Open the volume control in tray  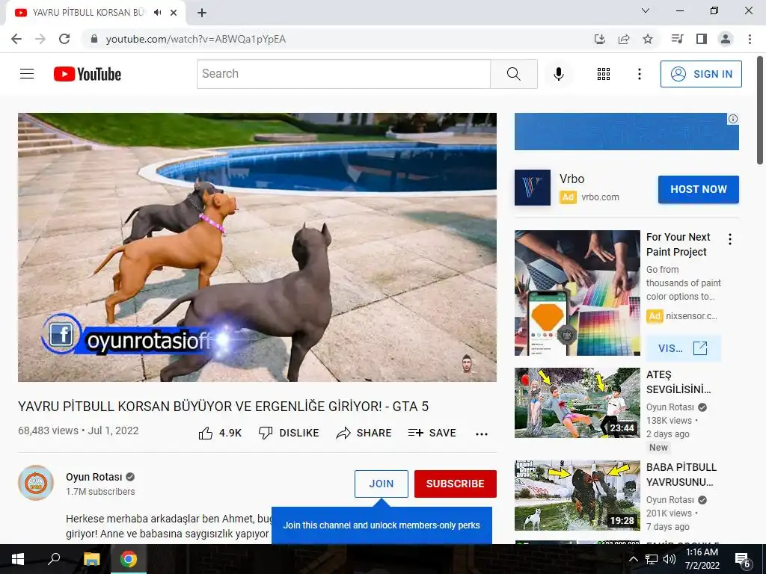pos(669,559)
